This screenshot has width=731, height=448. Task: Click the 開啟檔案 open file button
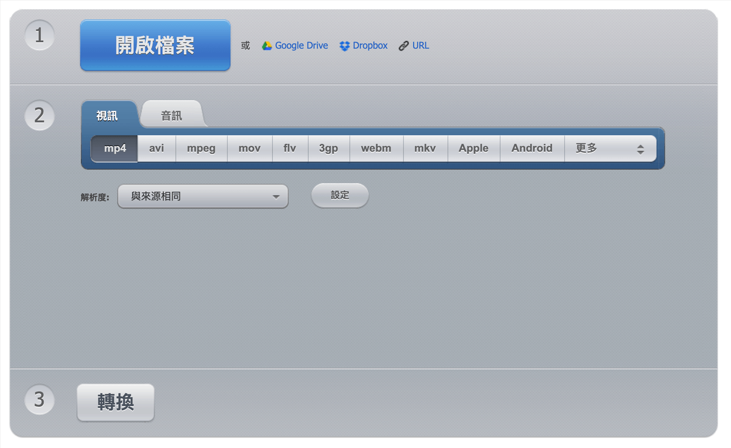coord(155,46)
